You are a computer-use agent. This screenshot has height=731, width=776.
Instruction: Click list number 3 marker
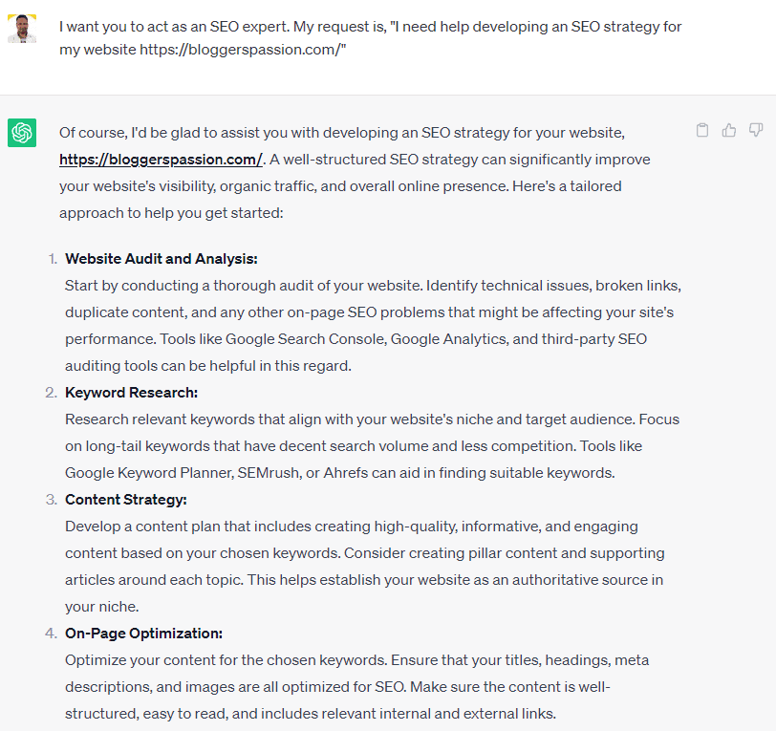[51, 500]
